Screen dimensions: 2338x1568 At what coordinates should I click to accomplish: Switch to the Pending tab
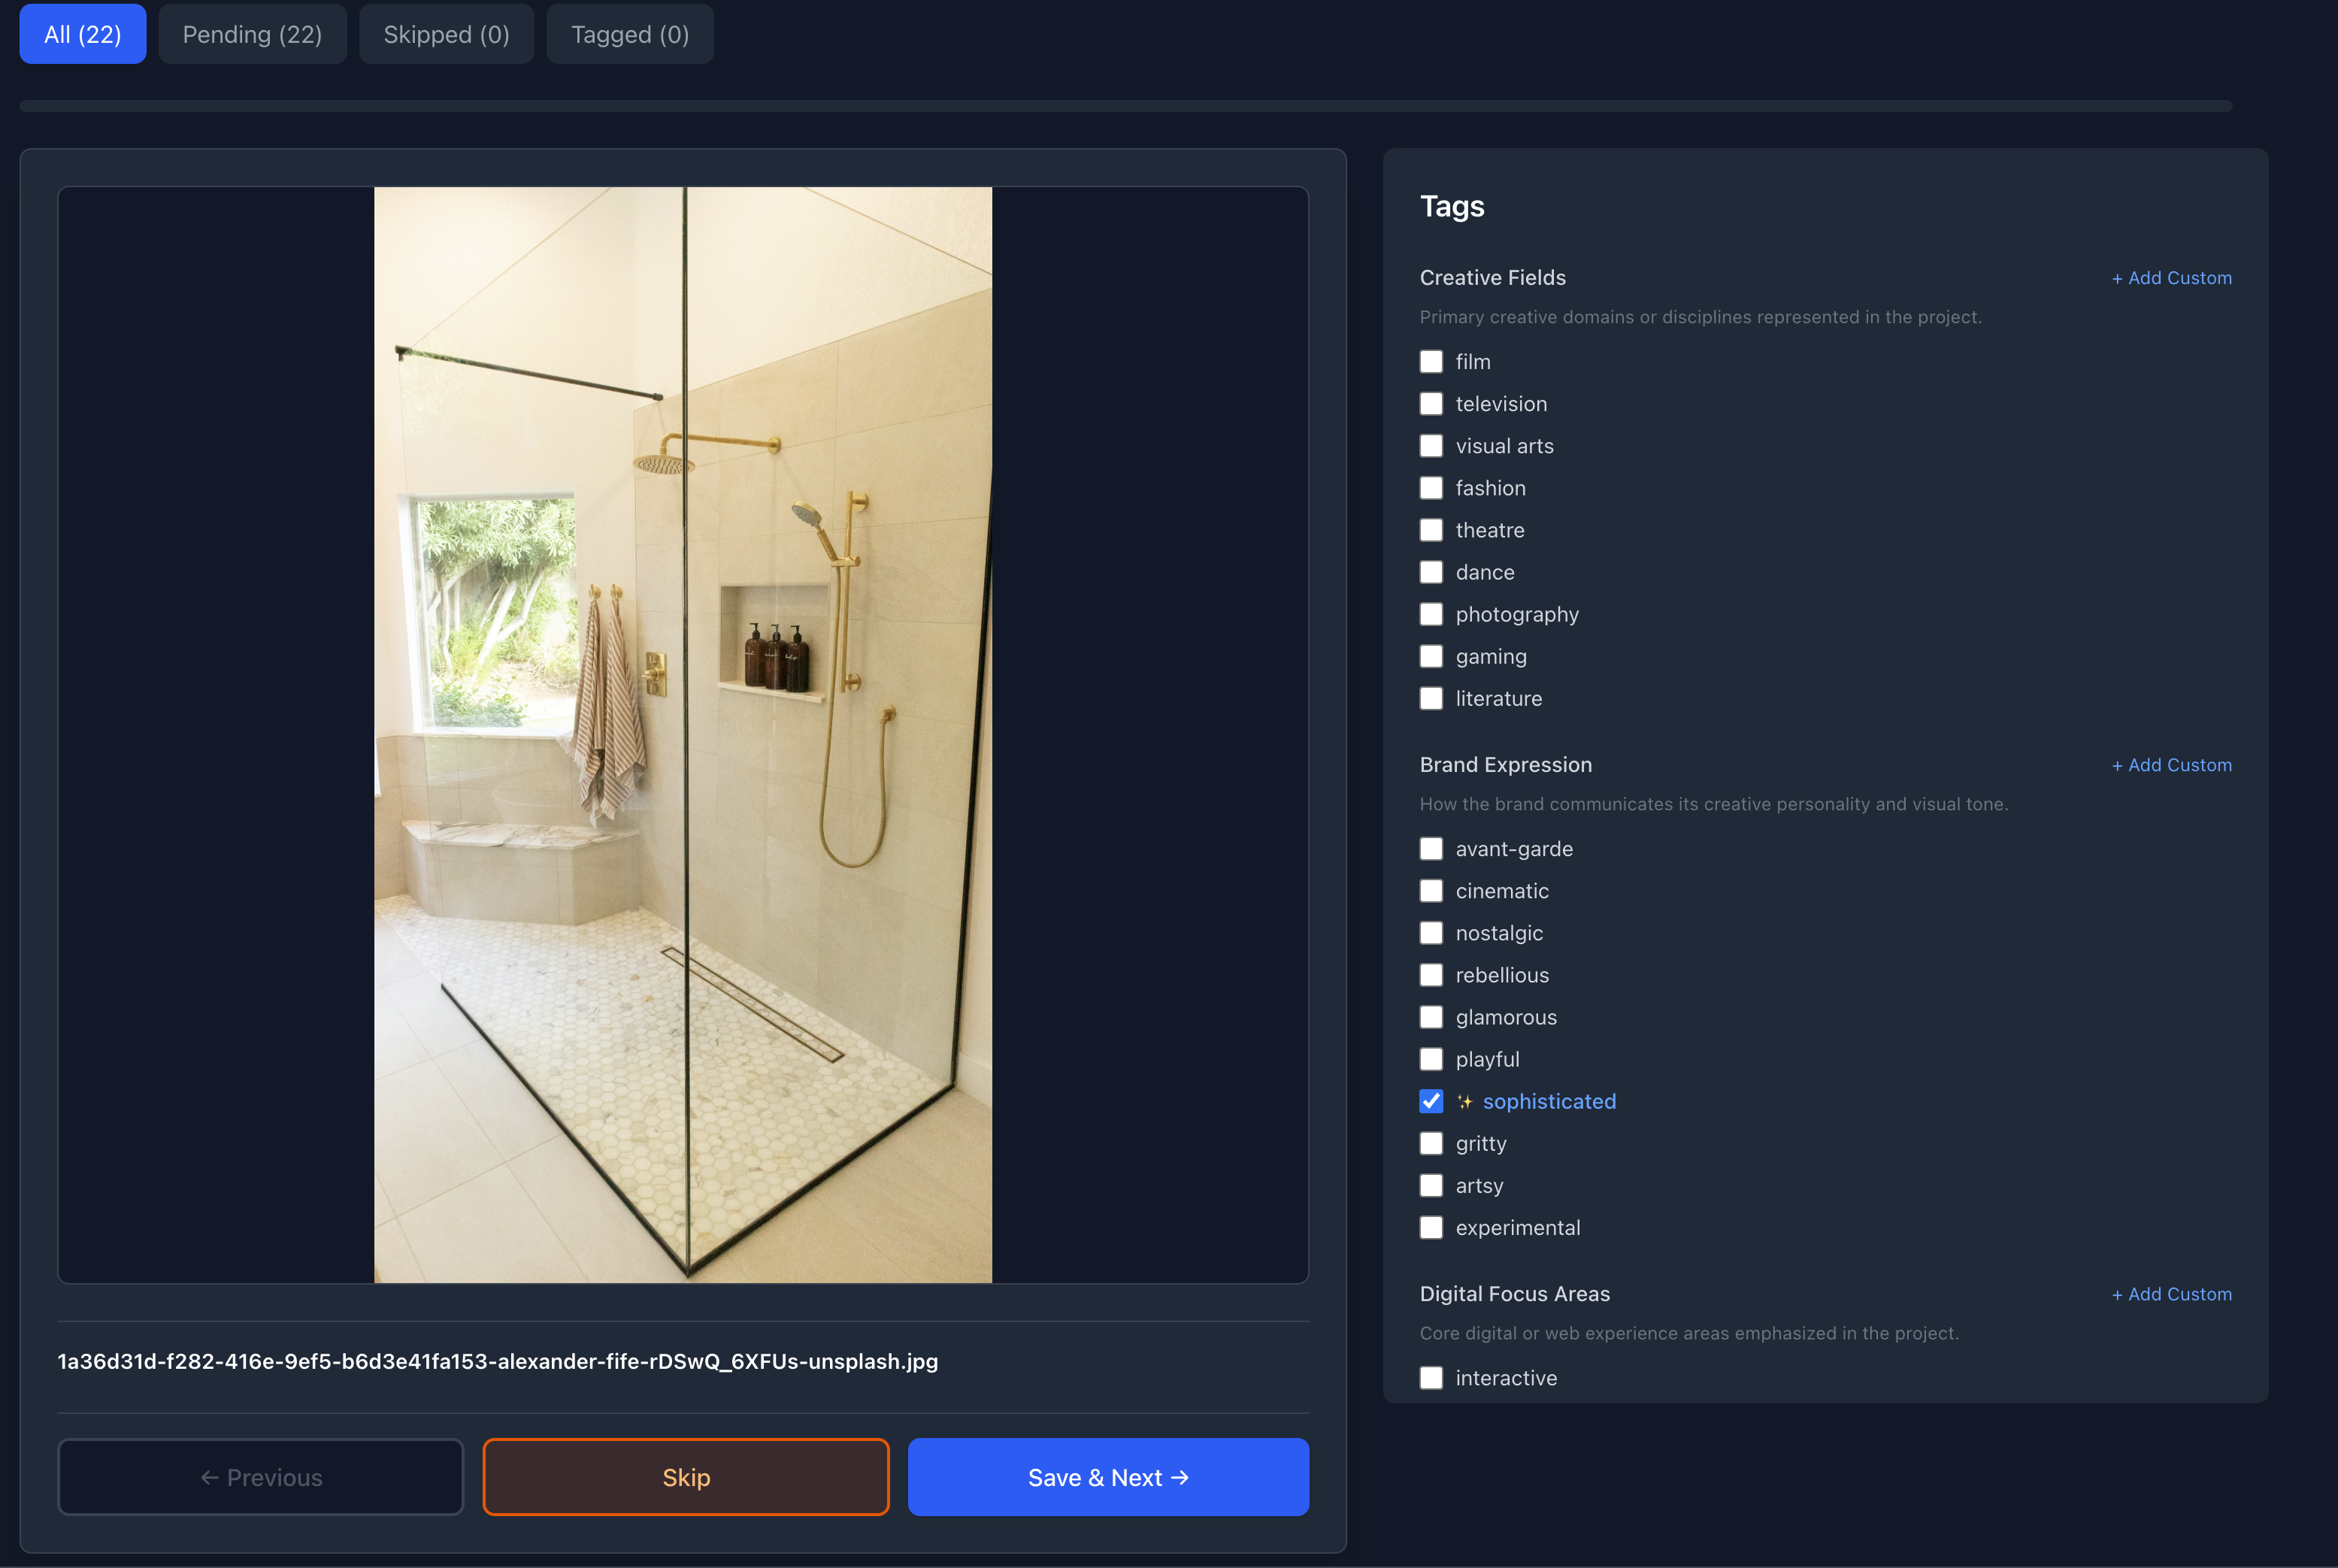click(x=252, y=33)
